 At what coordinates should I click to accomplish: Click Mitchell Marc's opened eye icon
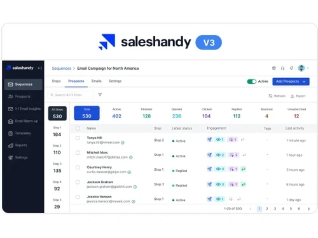coord(219,155)
